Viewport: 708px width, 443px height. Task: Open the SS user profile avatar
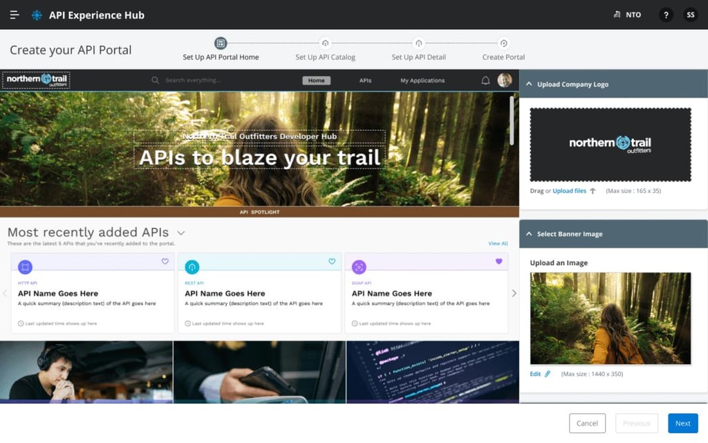coord(691,15)
